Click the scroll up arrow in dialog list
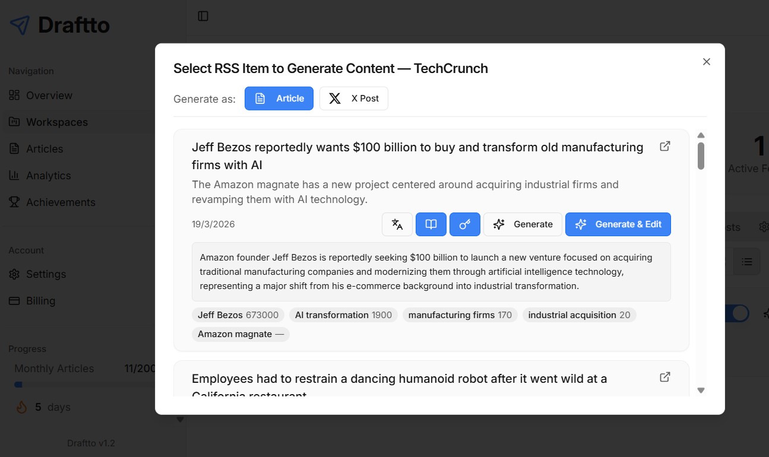769x457 pixels. pos(701,135)
